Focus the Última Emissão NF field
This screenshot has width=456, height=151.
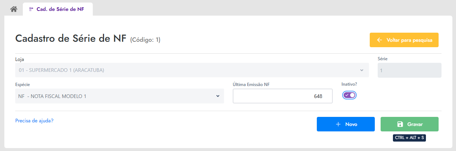[x=283, y=96]
